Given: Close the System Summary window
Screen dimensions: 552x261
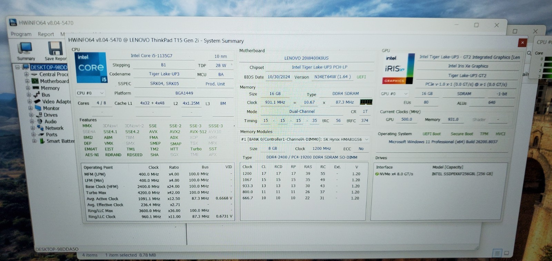Looking at the screenshot, I should click(x=522, y=42).
